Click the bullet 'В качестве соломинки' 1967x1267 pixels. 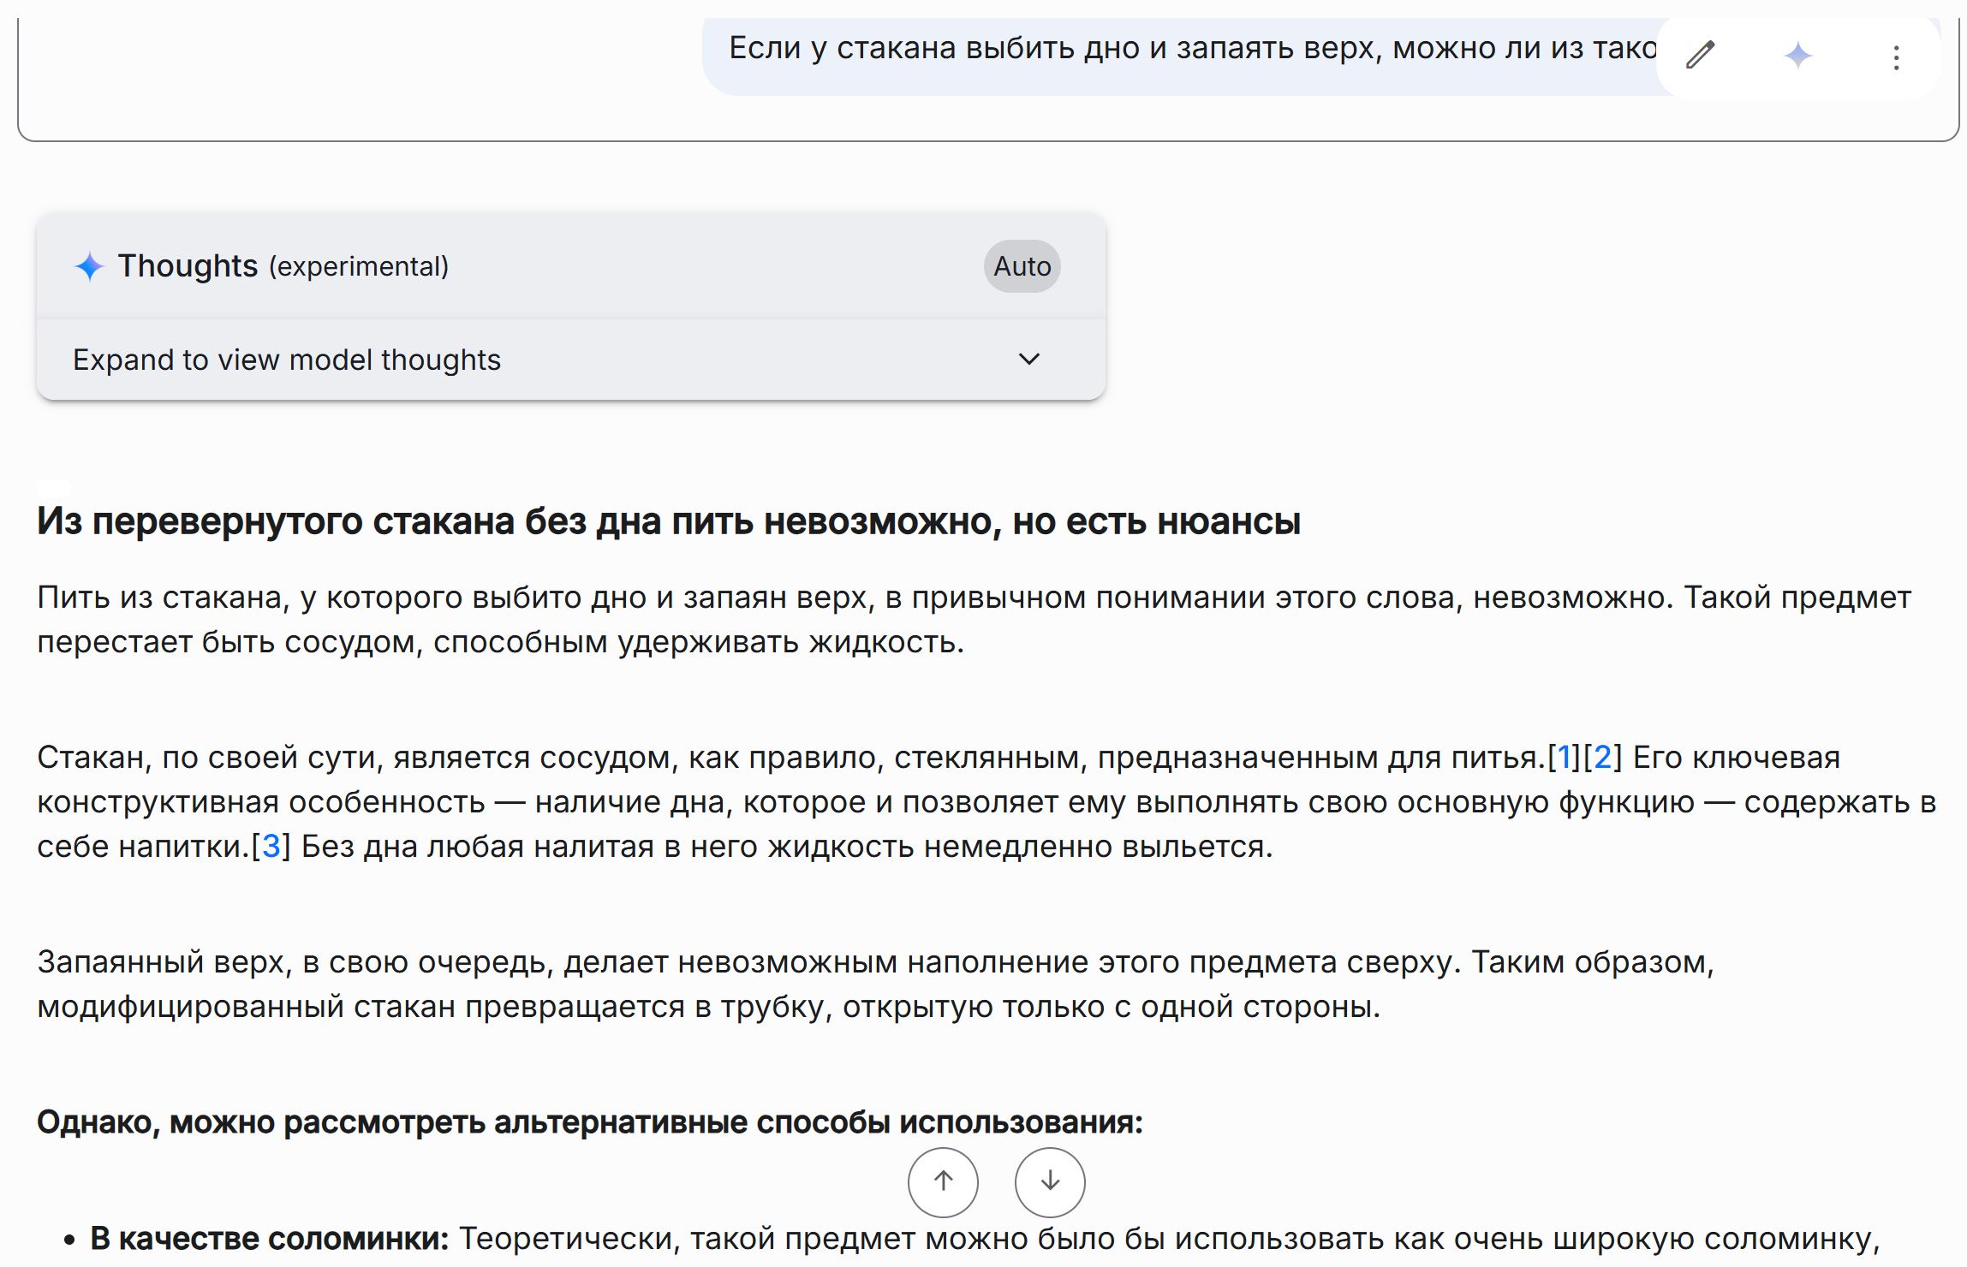tap(270, 1239)
